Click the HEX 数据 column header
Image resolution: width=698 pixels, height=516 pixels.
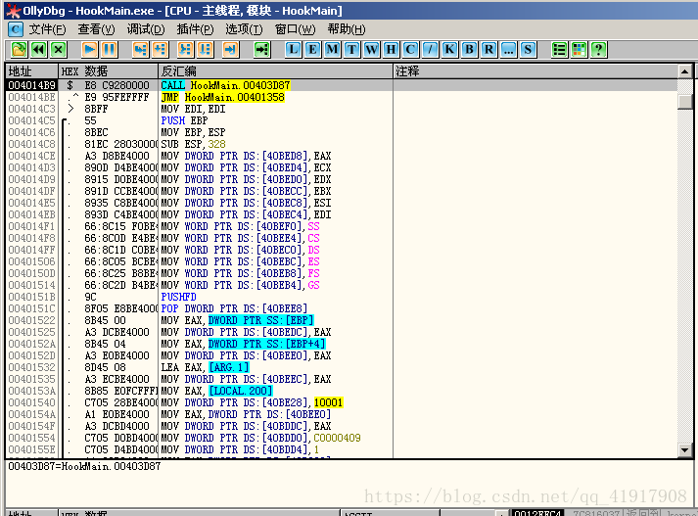pos(108,71)
